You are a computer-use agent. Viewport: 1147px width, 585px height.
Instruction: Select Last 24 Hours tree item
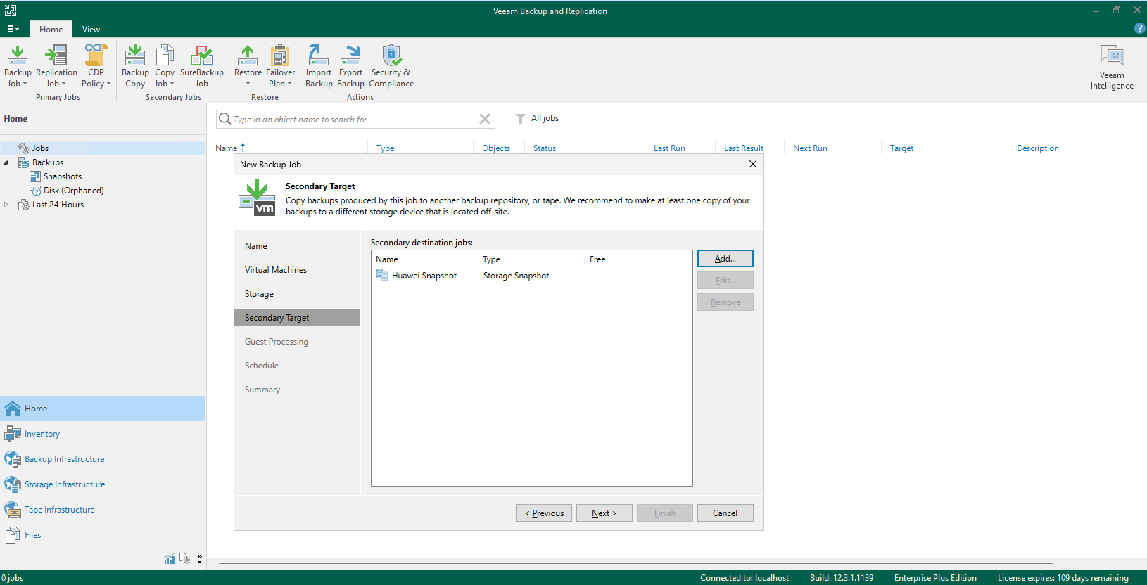pos(58,205)
